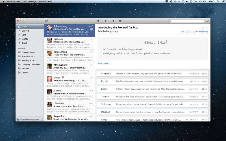Image resolution: width=226 pixels, height=141 pixels.
Task: Select the Trace ever bit of the event email
Action: click(x=69, y=56)
